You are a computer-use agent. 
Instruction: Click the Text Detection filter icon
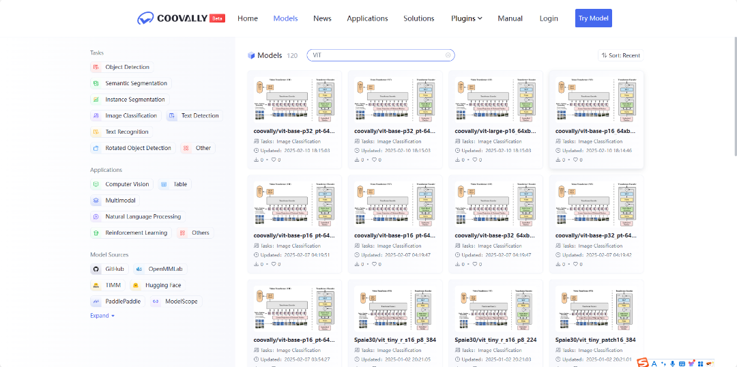[x=172, y=115]
